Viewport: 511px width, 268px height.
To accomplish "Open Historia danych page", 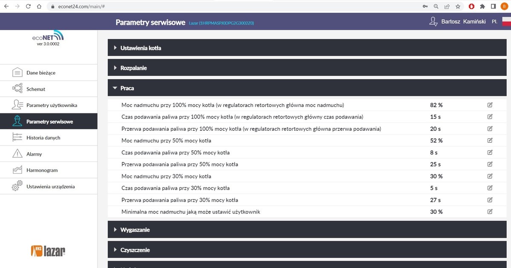I will coord(43,138).
